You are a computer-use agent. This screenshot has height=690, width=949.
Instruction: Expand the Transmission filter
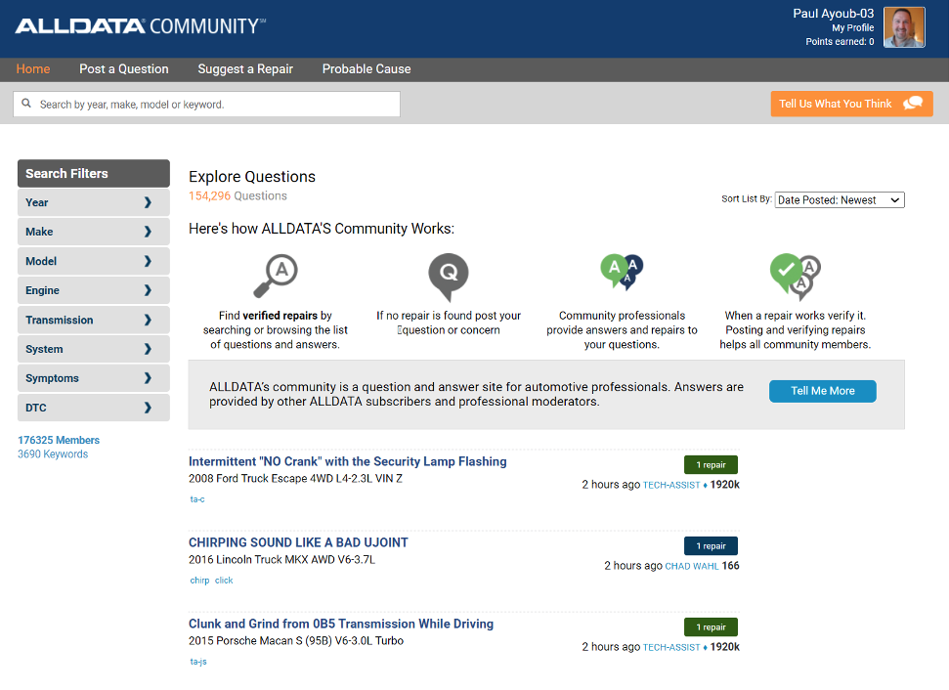click(93, 321)
